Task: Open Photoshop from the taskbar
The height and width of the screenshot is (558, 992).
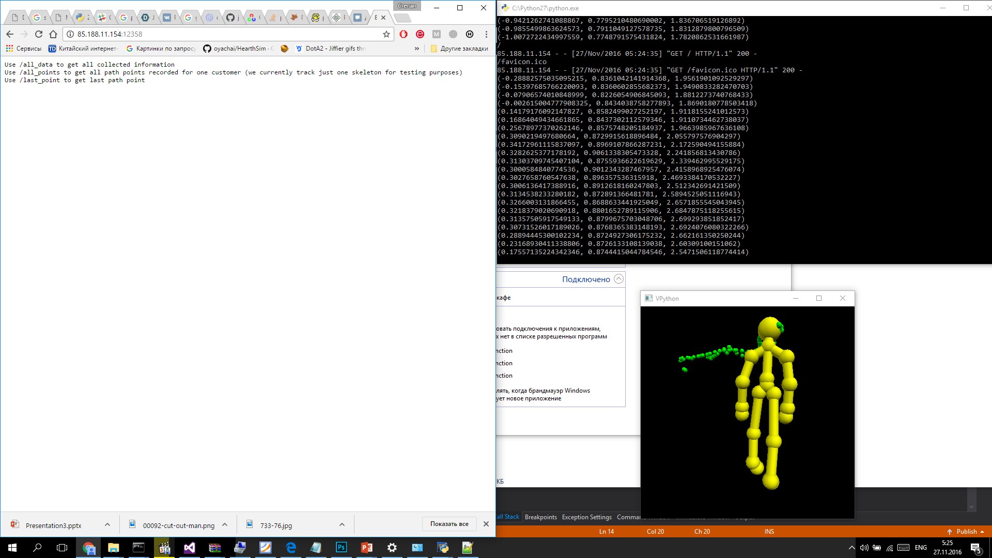Action: pyautogui.click(x=341, y=548)
